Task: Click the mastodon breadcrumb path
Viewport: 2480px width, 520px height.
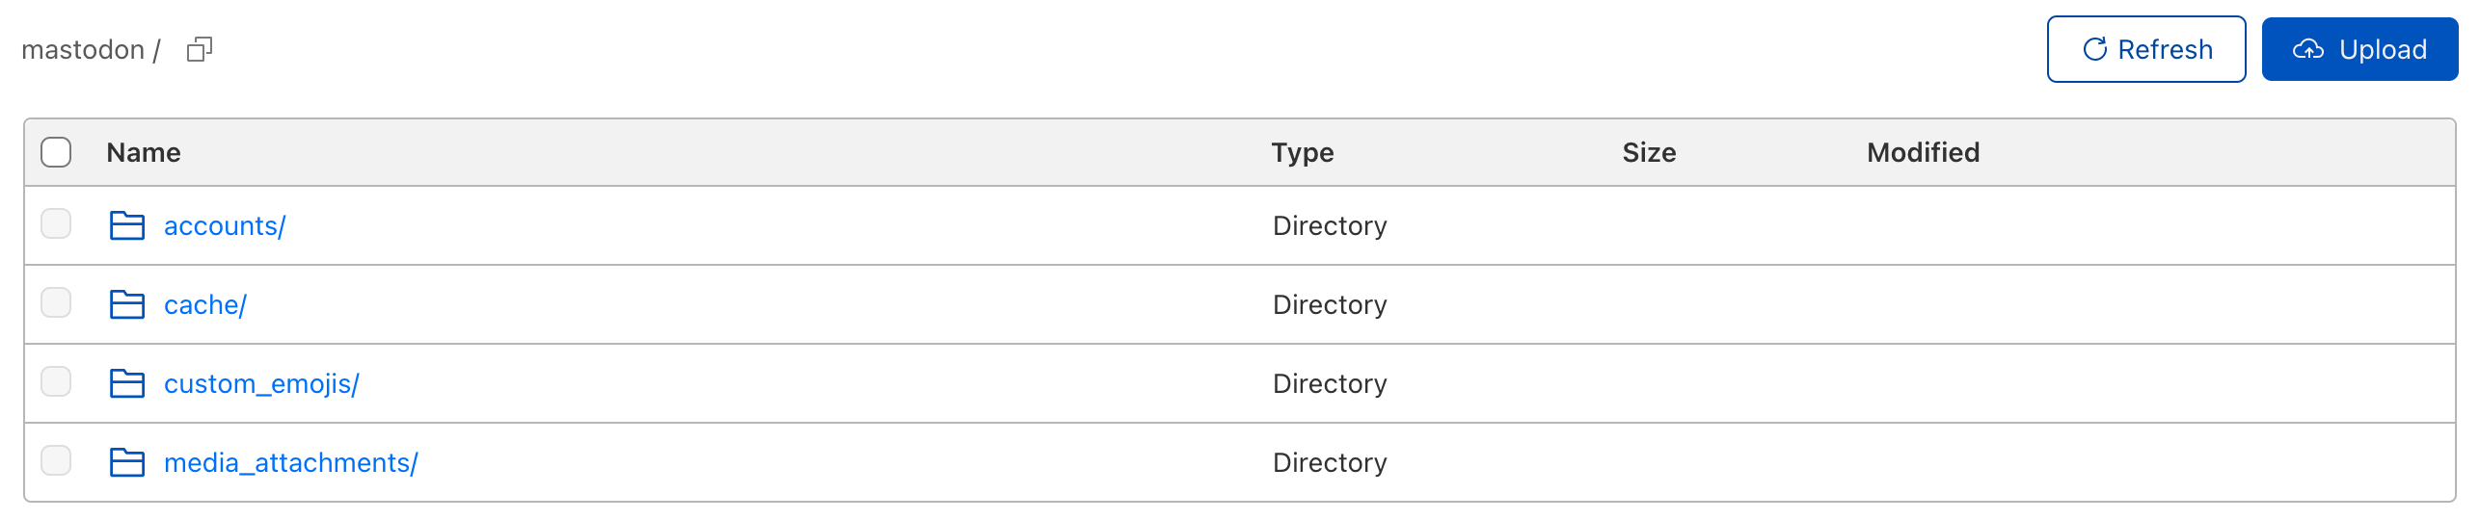Action: point(83,50)
